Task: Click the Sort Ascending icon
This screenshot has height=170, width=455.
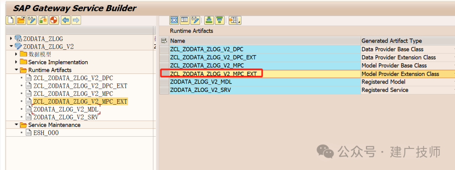Action: [209, 20]
